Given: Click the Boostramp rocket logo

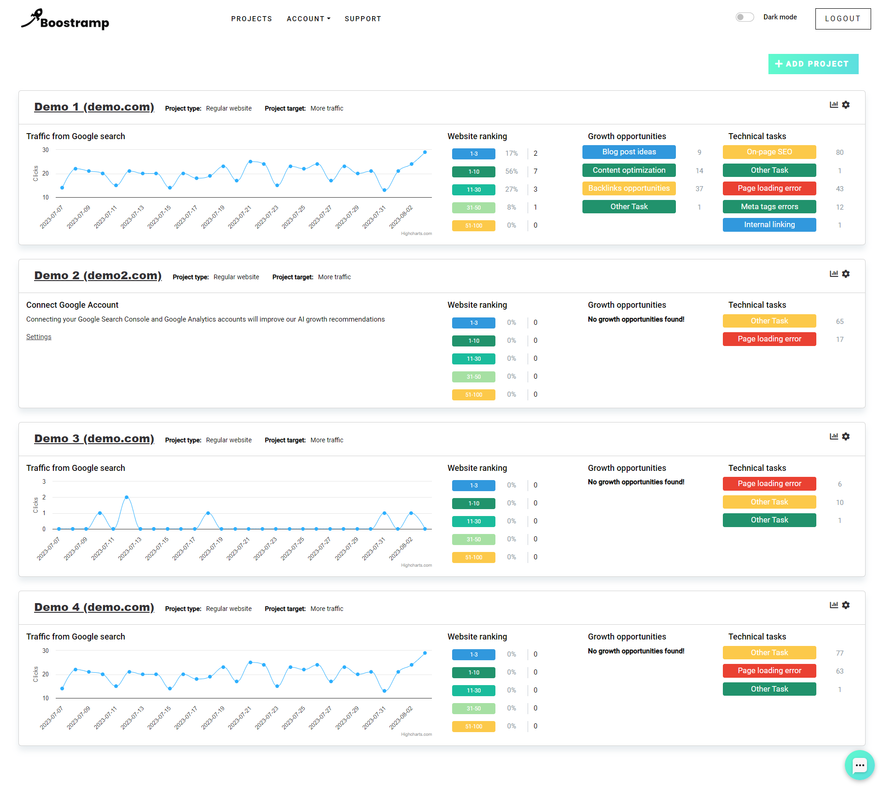Looking at the screenshot, I should click(65, 19).
